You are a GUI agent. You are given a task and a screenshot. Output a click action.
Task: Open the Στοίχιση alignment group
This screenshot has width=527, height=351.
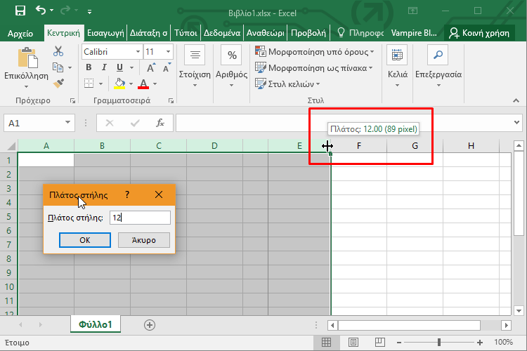point(195,66)
